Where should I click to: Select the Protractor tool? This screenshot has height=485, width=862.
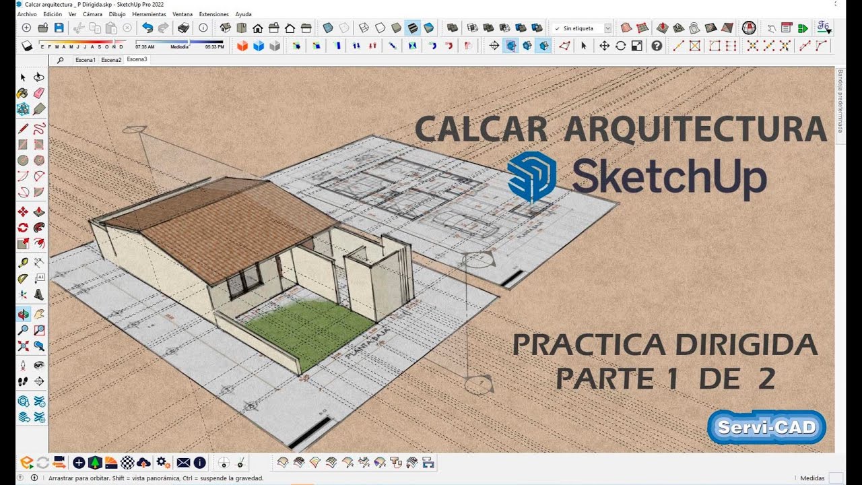23,278
